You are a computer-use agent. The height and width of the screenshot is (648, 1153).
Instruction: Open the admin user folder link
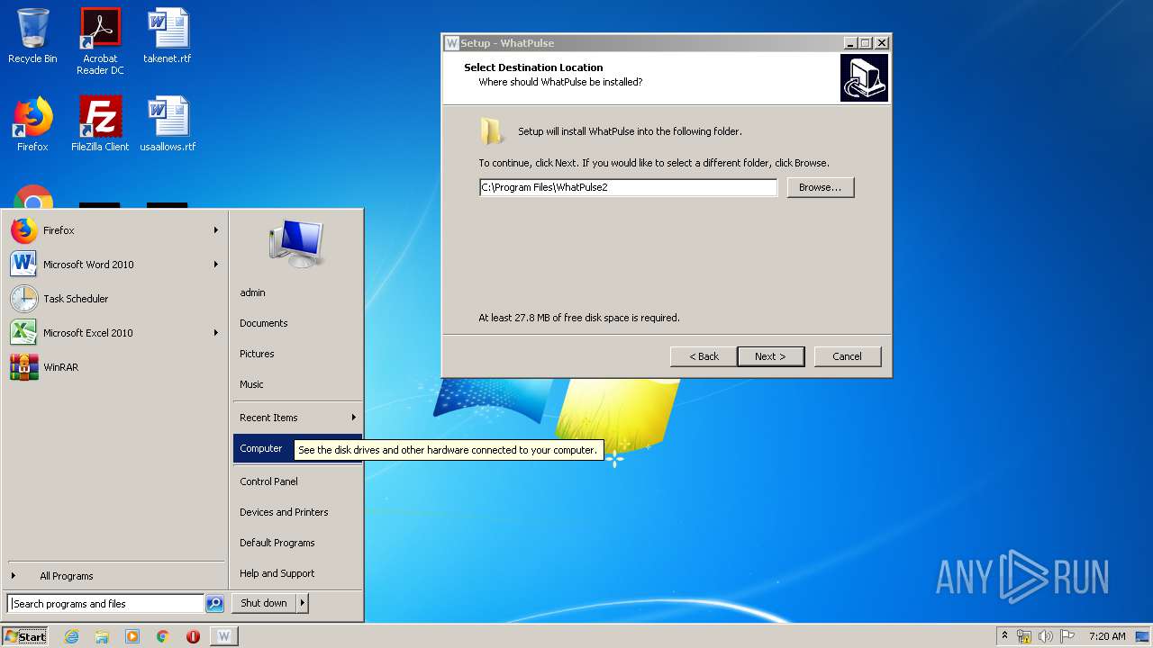[297, 292]
